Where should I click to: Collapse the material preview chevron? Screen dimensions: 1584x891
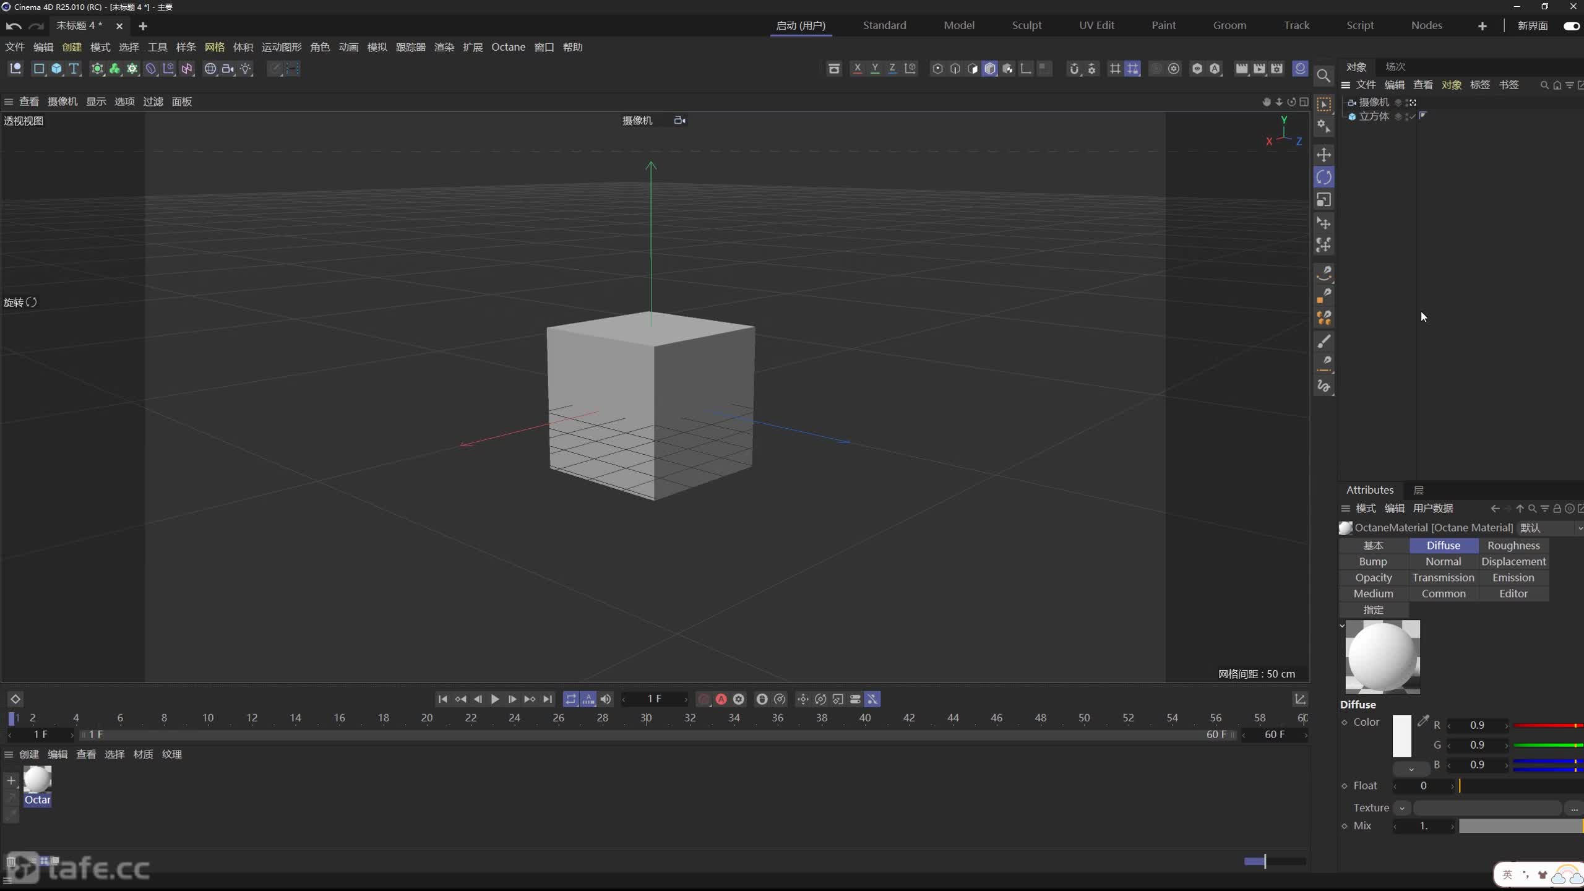coord(1342,626)
